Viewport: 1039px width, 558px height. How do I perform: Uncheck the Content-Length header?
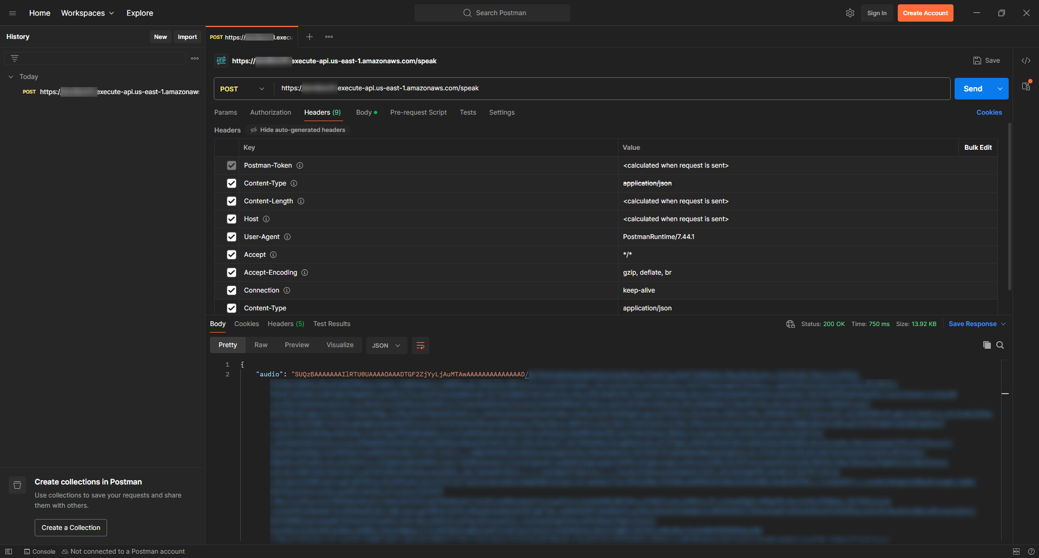pyautogui.click(x=232, y=201)
